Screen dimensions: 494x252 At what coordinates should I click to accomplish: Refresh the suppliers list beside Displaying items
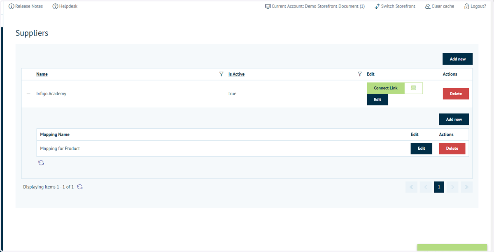[80, 187]
